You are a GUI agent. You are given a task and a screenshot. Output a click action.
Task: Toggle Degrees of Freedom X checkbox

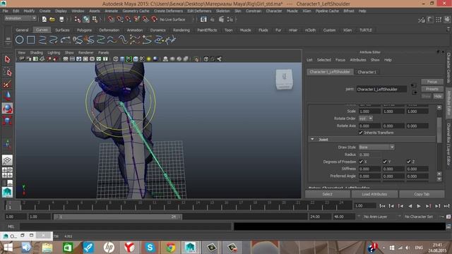361,162
